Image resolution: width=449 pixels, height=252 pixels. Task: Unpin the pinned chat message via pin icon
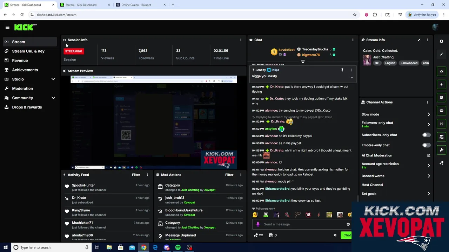(x=342, y=70)
